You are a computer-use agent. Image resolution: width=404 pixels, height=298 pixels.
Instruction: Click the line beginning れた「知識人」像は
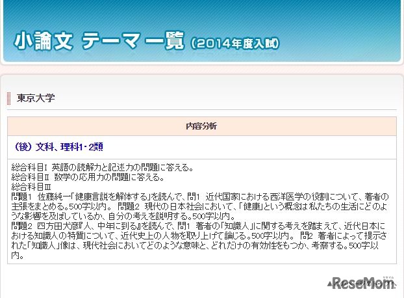195,245
